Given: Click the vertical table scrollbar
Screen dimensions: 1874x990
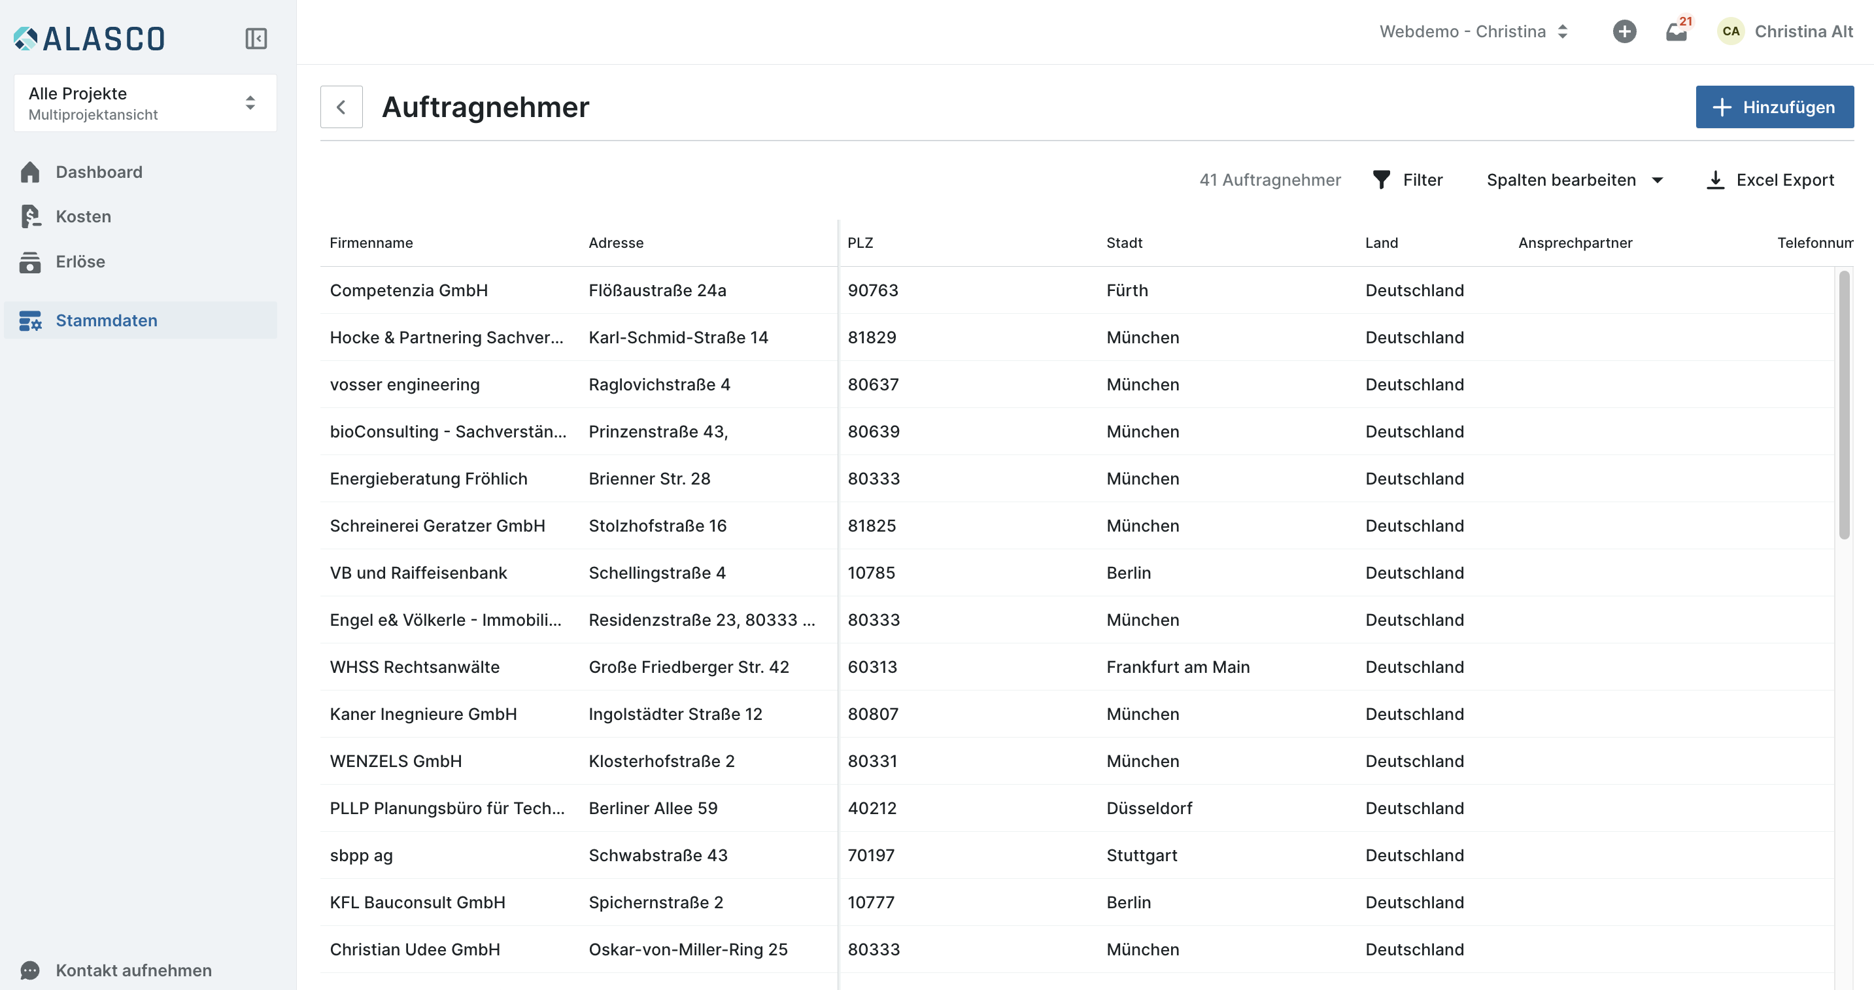Looking at the screenshot, I should coord(1843,405).
